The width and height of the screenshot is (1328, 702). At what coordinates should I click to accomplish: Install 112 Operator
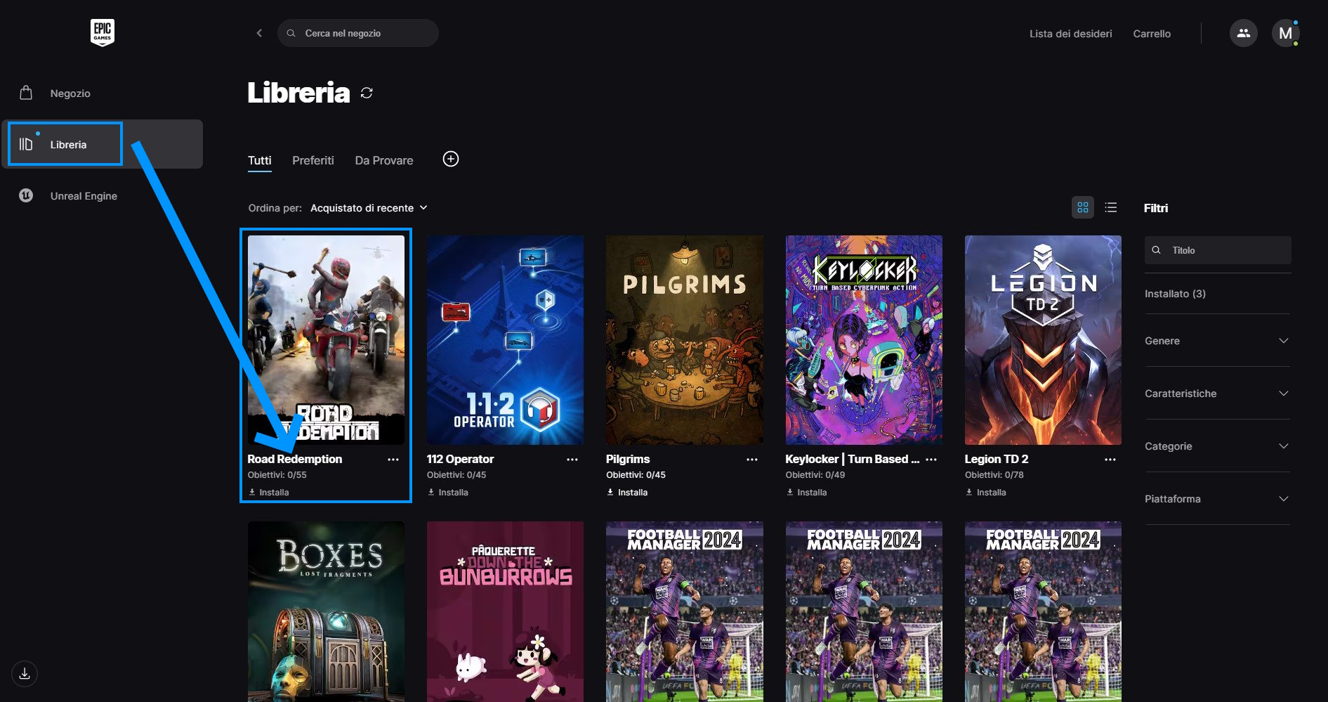point(448,493)
